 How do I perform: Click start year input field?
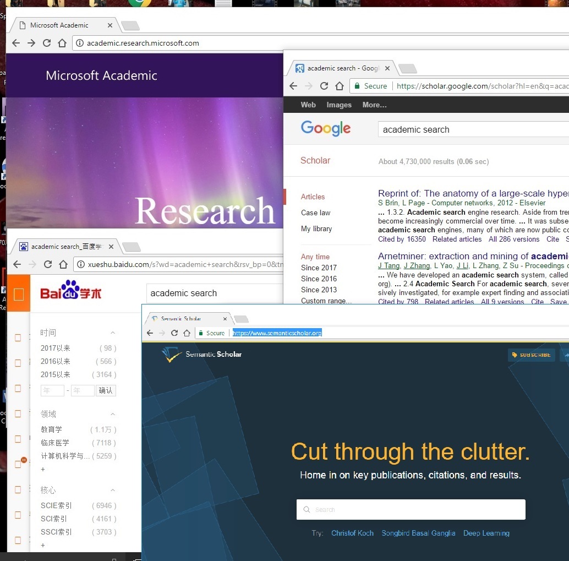(52, 390)
